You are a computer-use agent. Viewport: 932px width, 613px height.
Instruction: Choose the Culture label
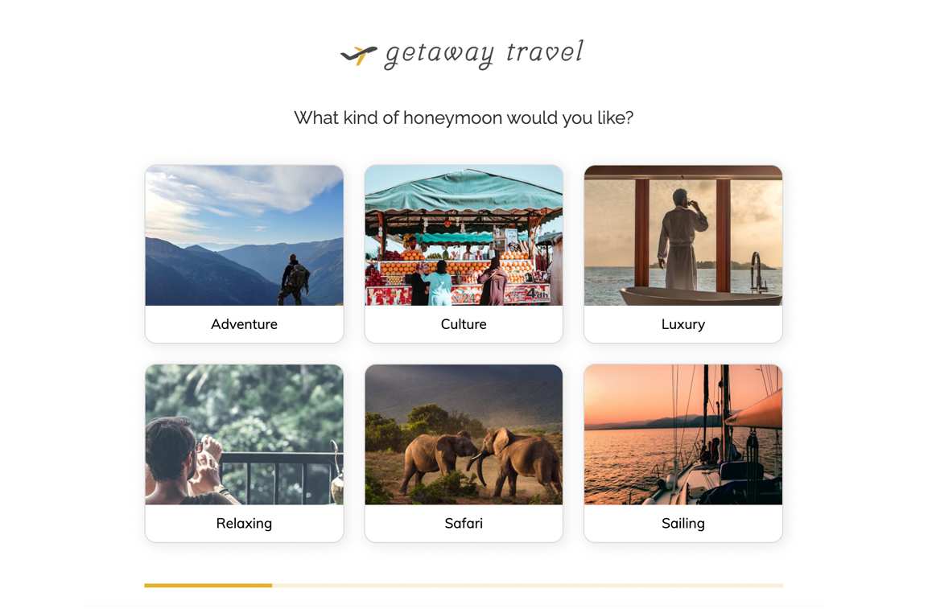[464, 324]
